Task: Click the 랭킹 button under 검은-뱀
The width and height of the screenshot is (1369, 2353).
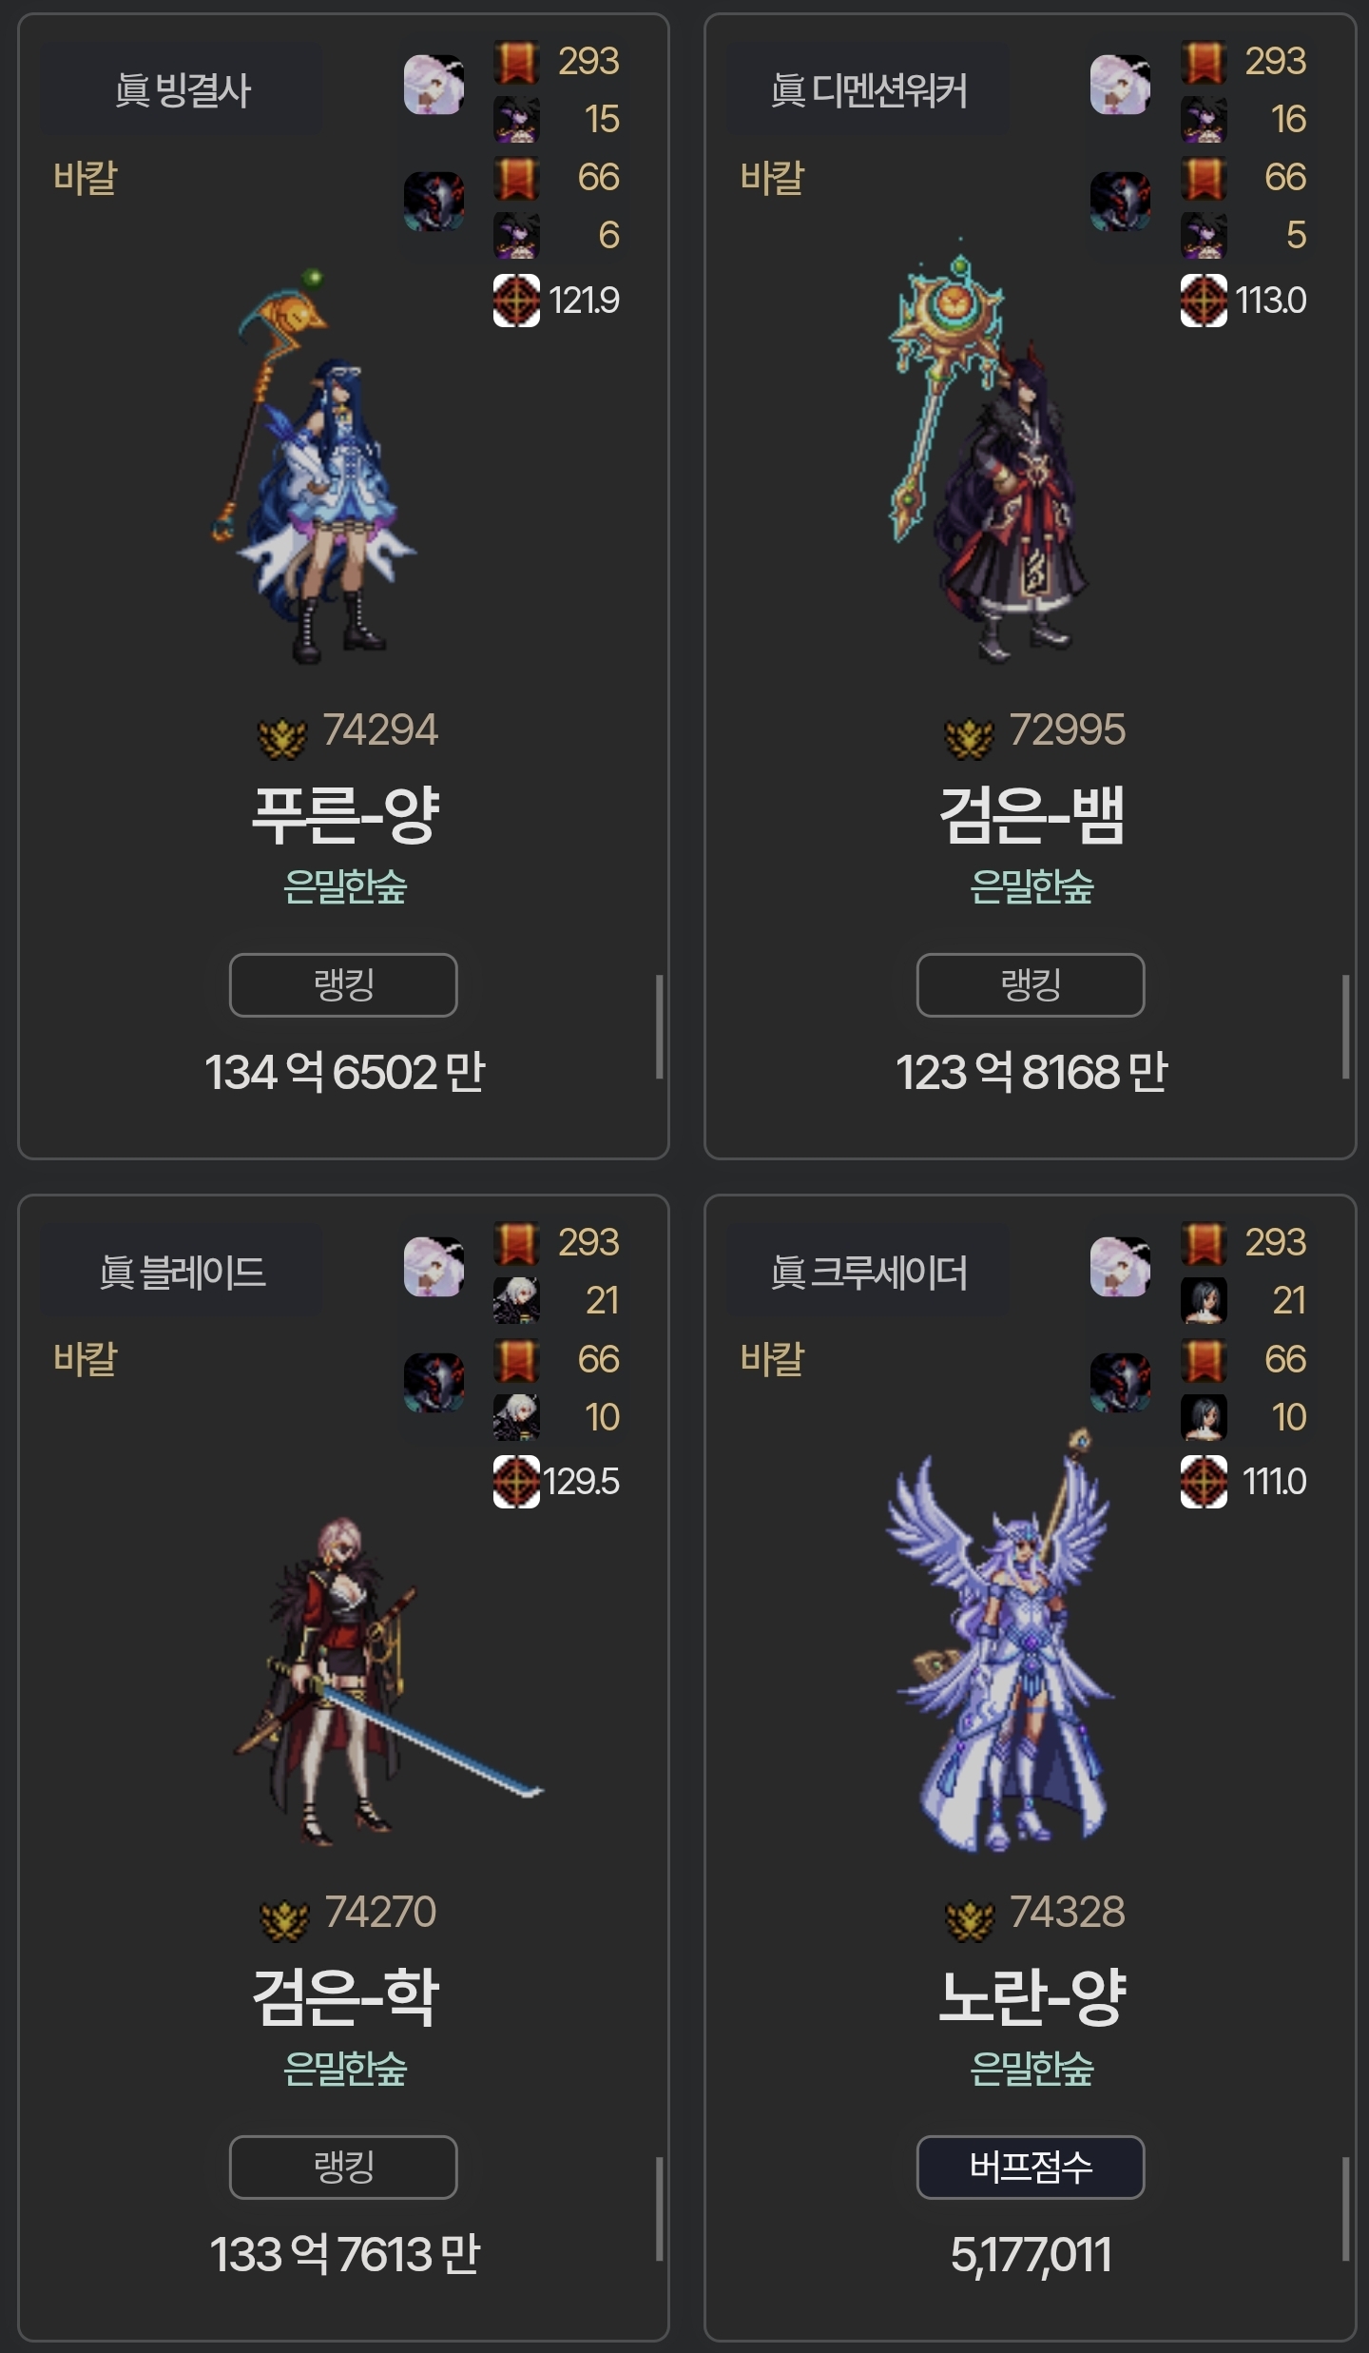Action: [1031, 984]
